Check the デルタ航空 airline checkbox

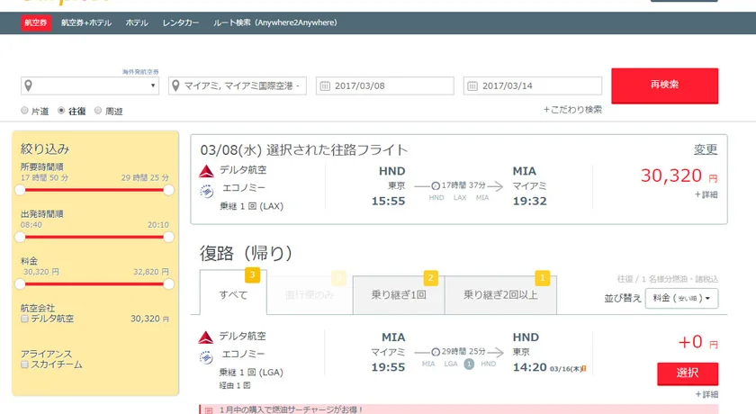[x=24, y=319]
